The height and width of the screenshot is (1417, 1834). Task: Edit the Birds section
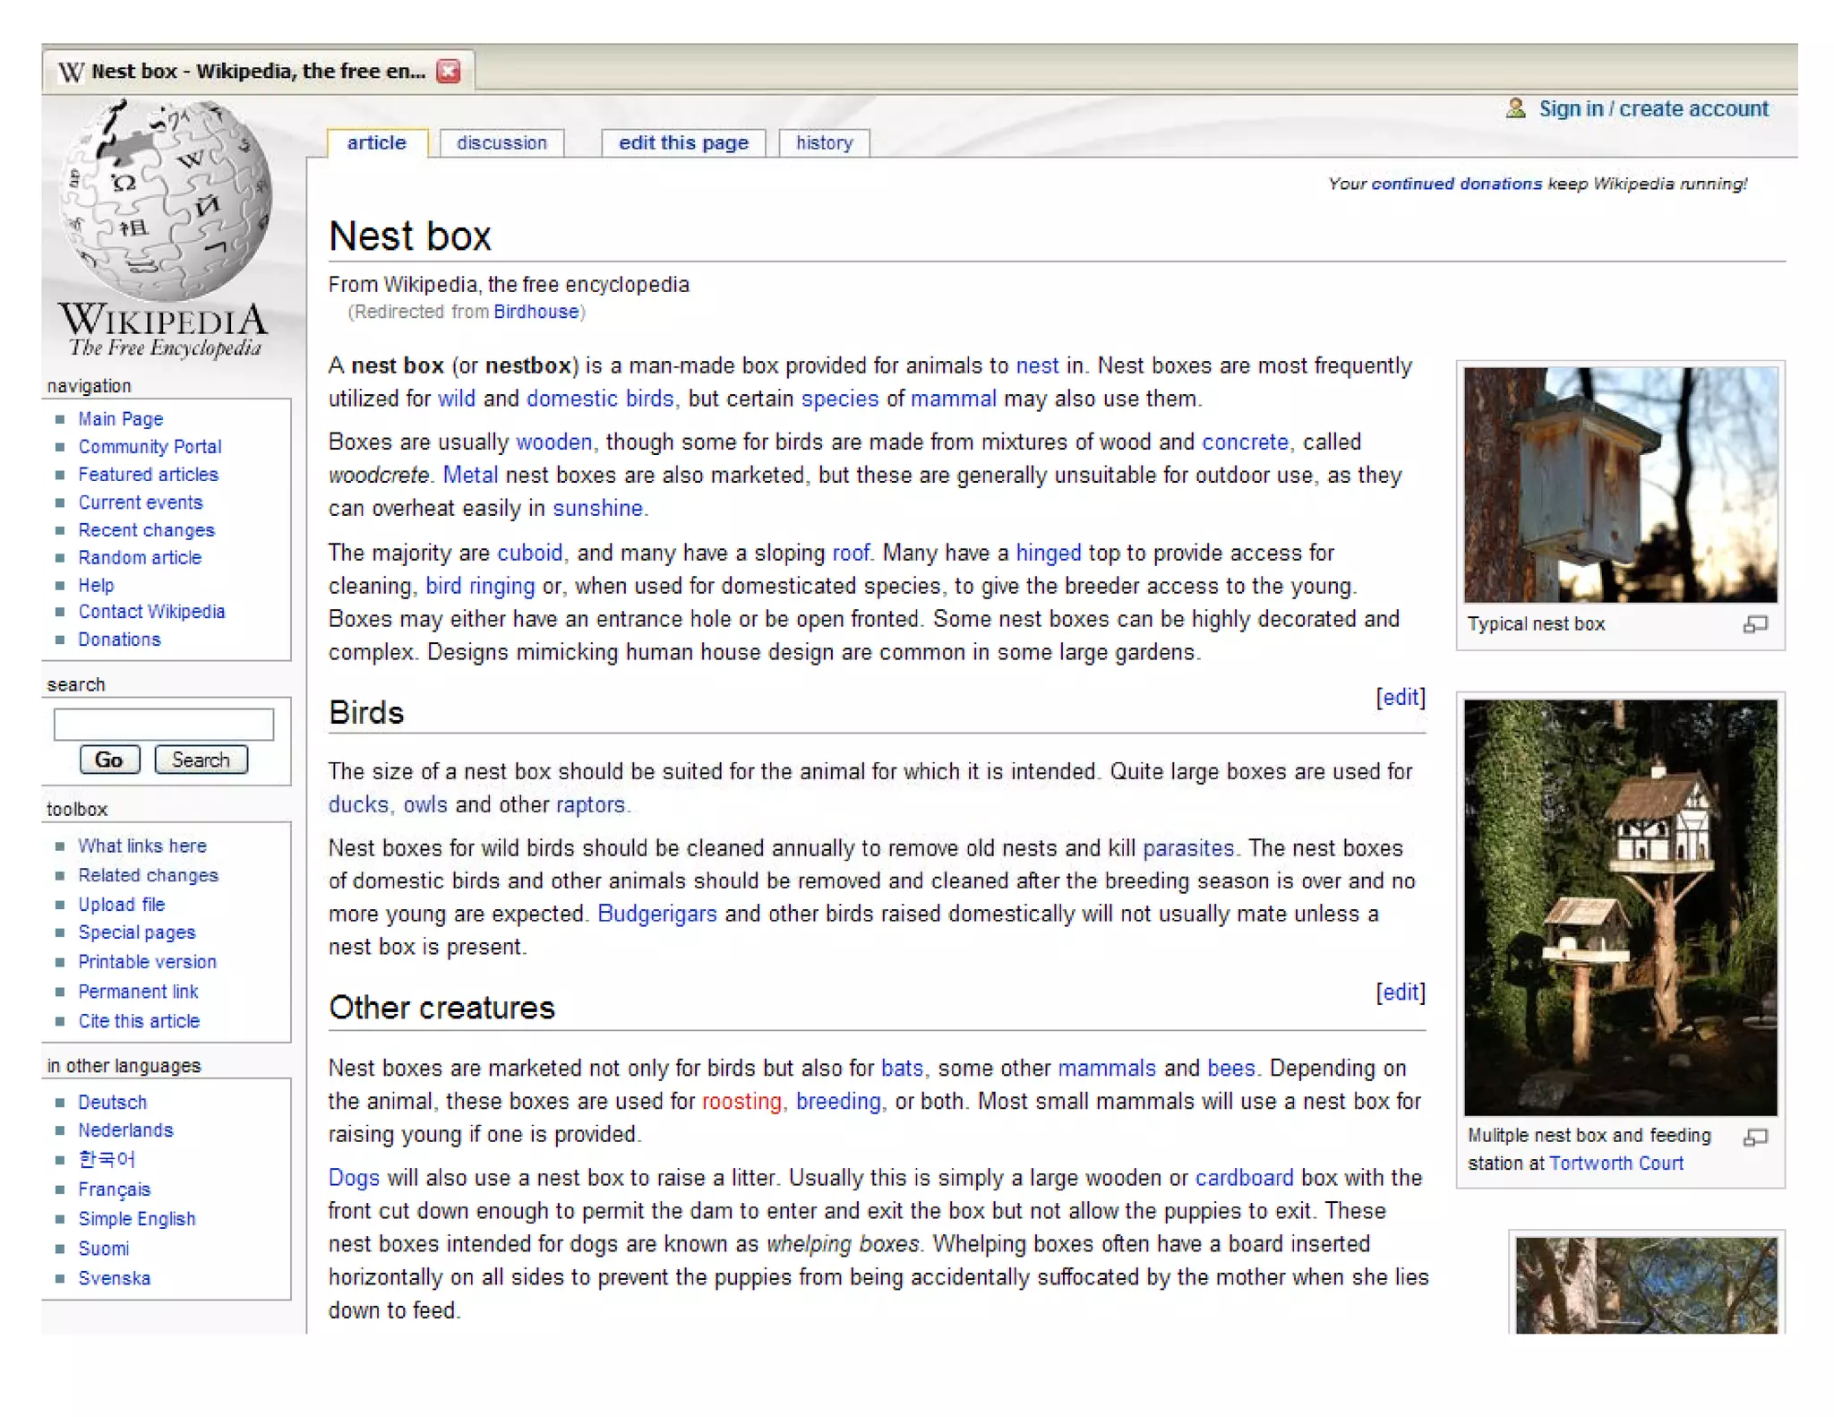pyautogui.click(x=1400, y=698)
